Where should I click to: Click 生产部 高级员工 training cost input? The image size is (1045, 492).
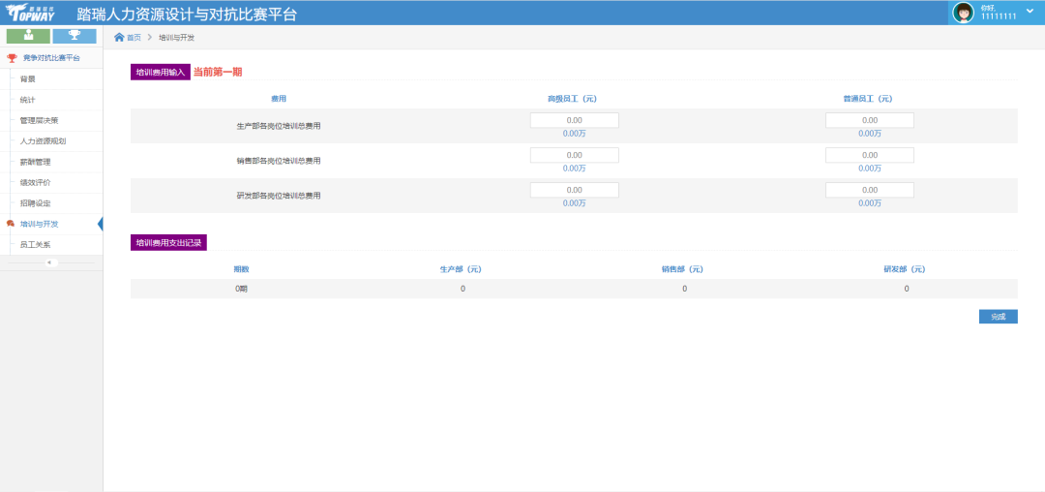pyautogui.click(x=574, y=120)
